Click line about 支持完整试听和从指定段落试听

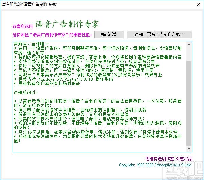click(84, 61)
